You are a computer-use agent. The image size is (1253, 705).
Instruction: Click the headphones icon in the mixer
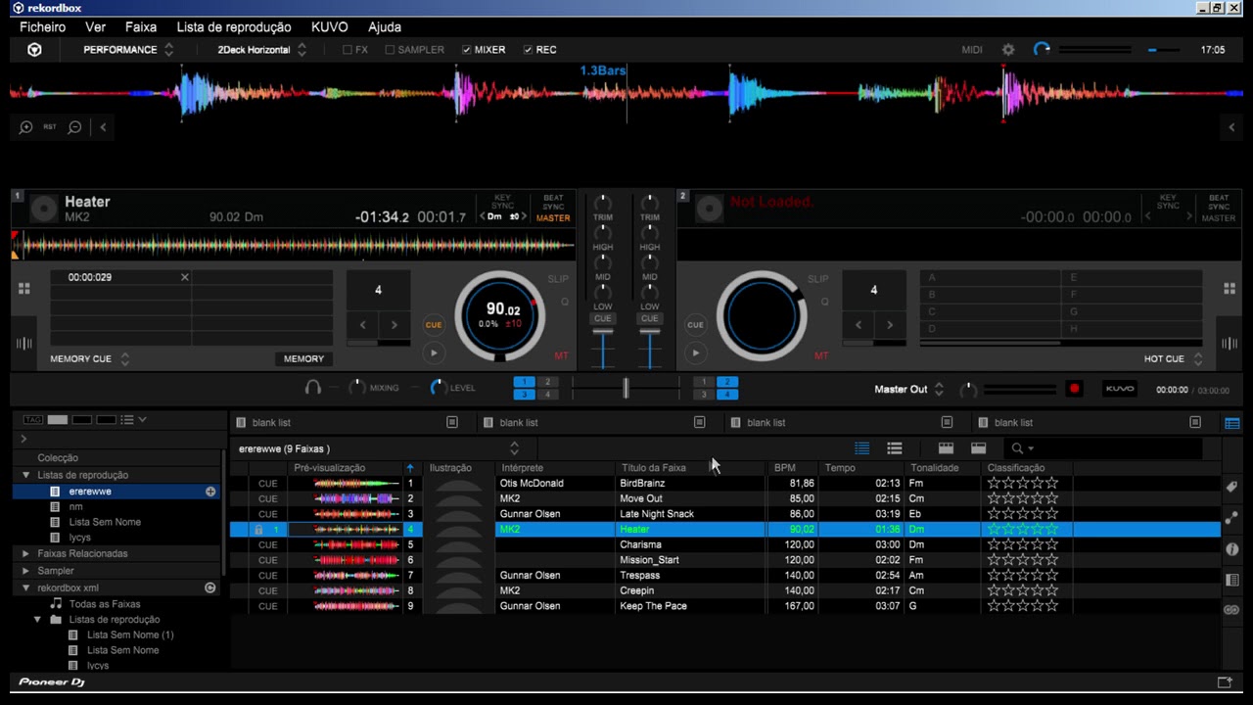313,388
